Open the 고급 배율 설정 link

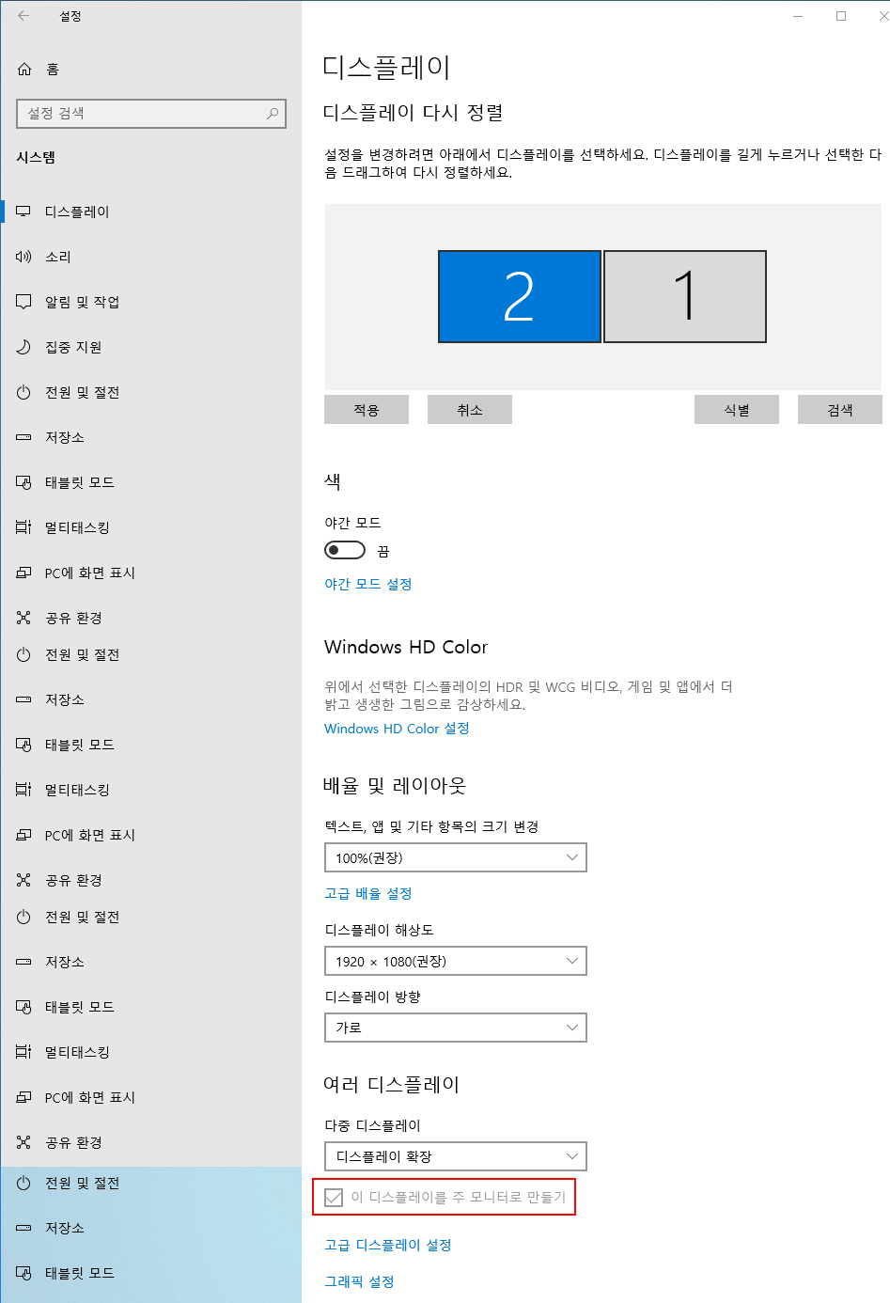[368, 893]
